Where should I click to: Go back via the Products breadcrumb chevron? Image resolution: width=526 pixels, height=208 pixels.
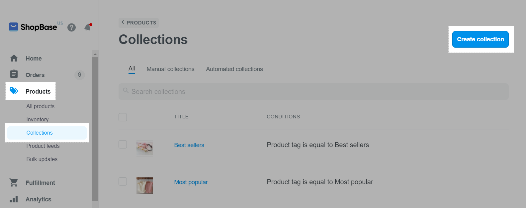pyautogui.click(x=123, y=22)
